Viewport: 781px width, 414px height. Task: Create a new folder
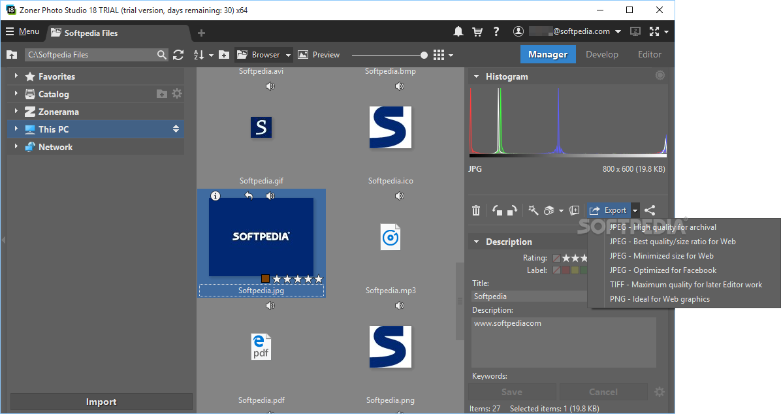(x=224, y=55)
